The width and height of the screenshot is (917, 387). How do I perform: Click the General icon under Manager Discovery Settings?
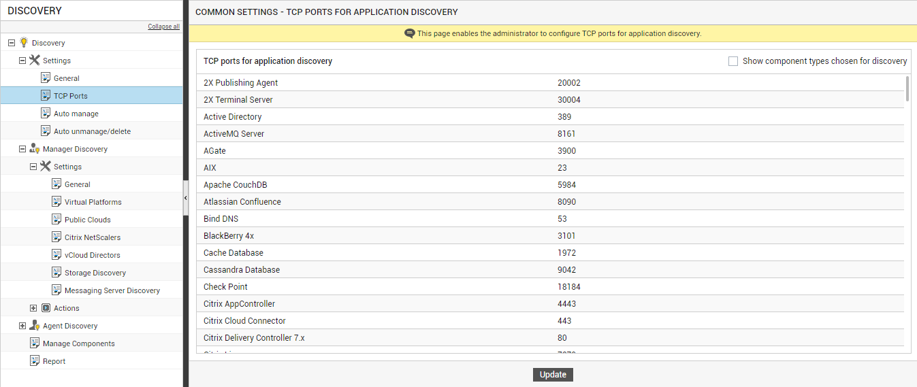click(57, 184)
